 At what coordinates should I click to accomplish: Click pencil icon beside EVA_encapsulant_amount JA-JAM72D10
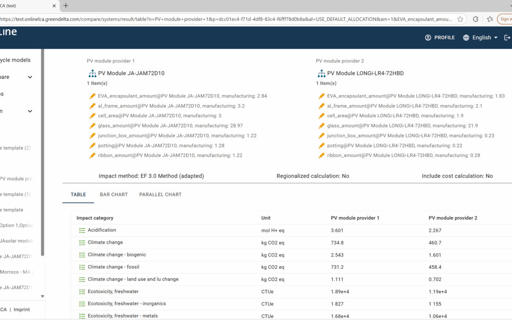[x=92, y=96]
